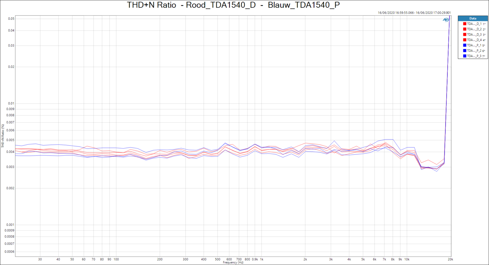
Task: Click the Frequency (Hz) axis label
Action: coord(233,262)
